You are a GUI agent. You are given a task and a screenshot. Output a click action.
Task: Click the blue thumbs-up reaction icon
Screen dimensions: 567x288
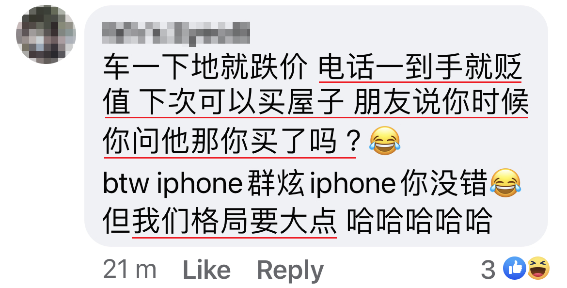pos(515,269)
